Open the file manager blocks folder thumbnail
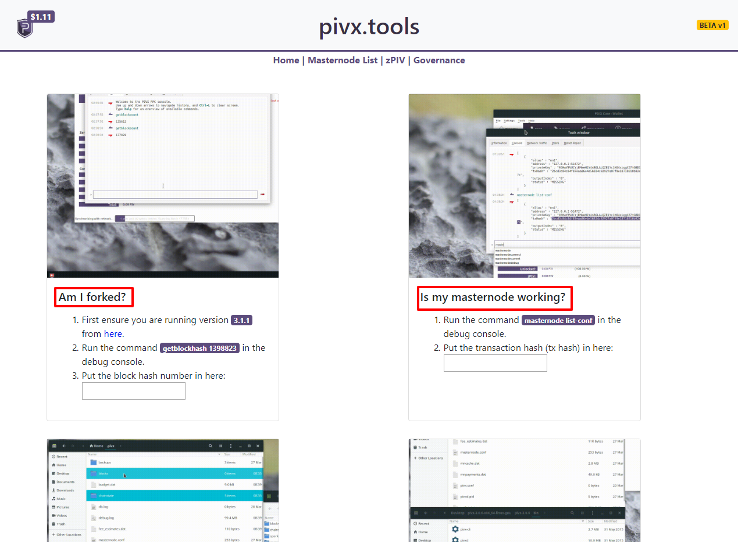 pos(163,490)
